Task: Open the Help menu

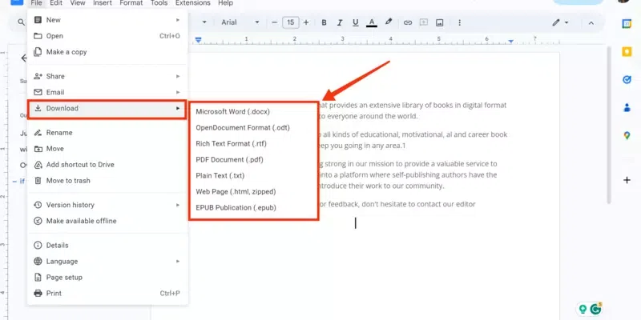Action: (x=225, y=3)
